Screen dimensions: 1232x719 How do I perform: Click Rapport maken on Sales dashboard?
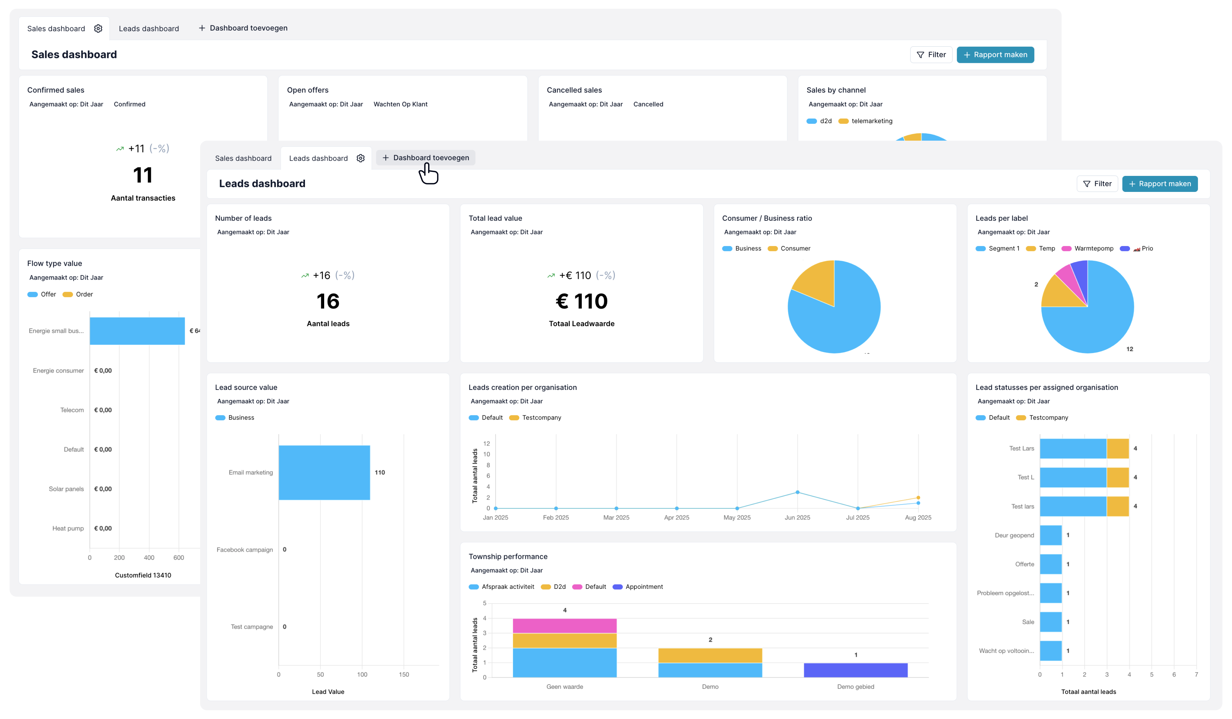click(x=995, y=55)
